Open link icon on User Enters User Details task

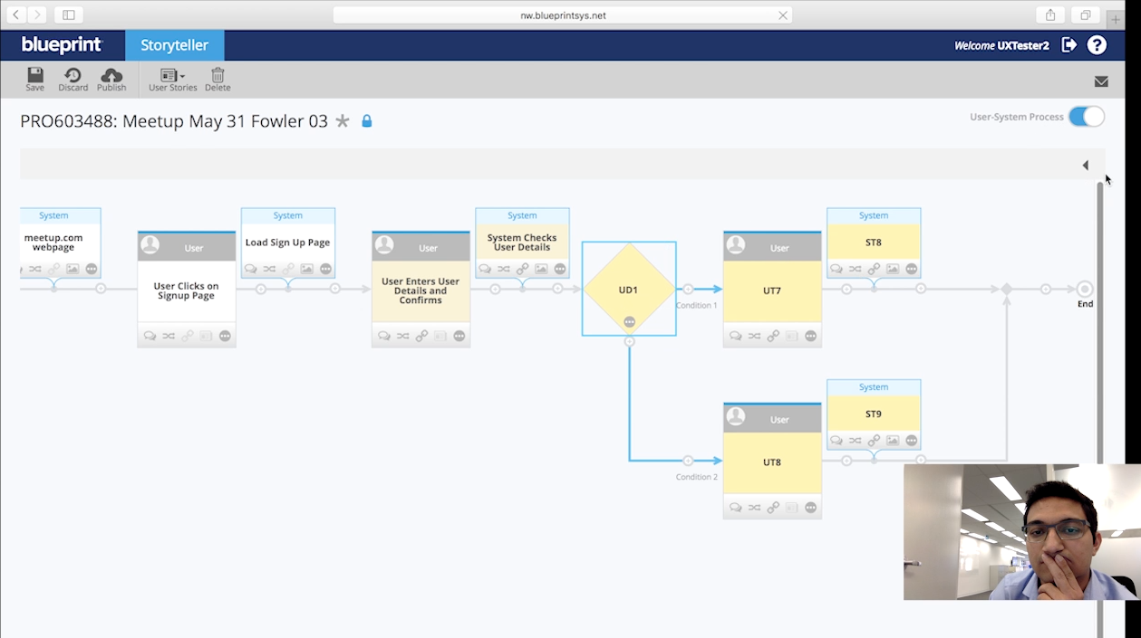pyautogui.click(x=421, y=336)
